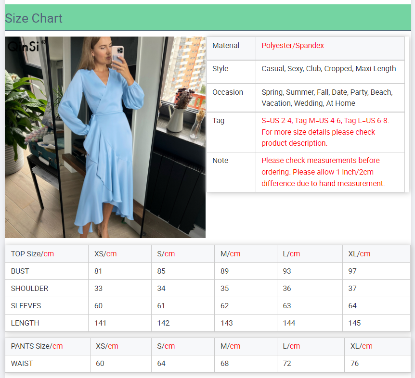Select the BUST row label
Viewport: 415px width, 378px height.
tap(20, 271)
